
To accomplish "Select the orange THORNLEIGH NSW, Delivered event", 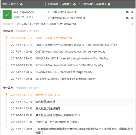I will (54, 38).
